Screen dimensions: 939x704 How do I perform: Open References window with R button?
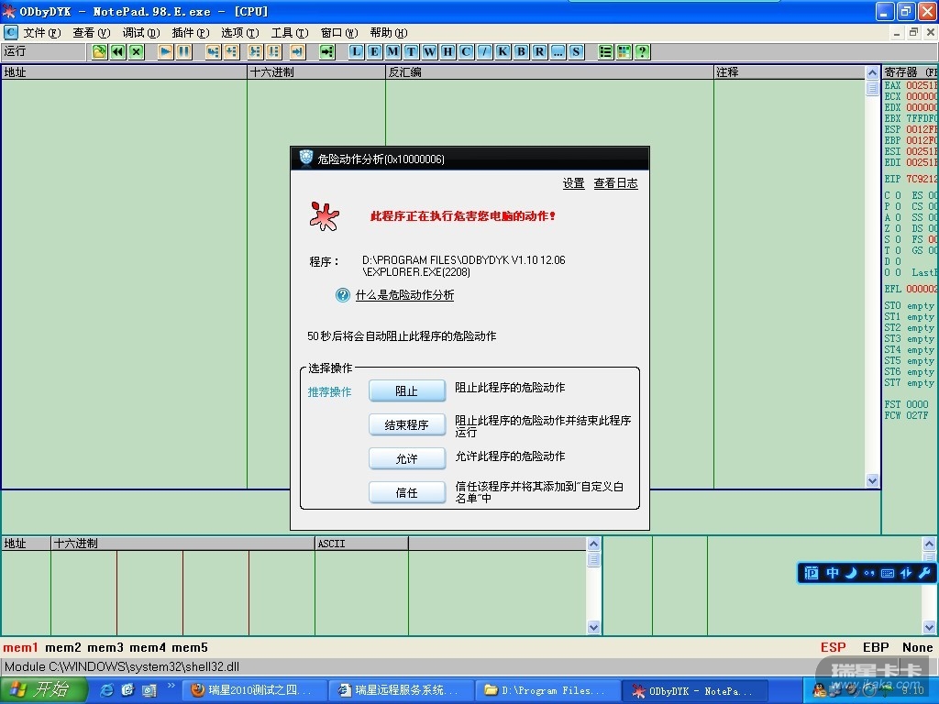pos(539,52)
